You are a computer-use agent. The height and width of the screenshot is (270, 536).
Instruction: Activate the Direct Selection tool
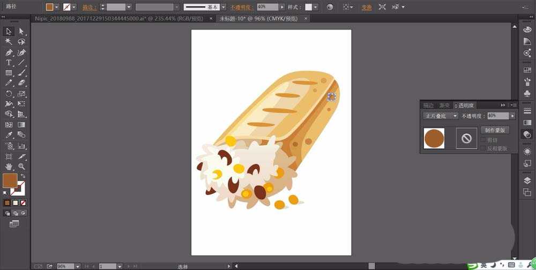[x=21, y=32]
